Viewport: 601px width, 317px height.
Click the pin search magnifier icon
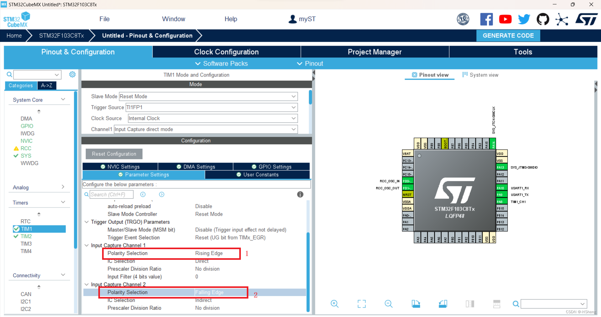(516, 304)
